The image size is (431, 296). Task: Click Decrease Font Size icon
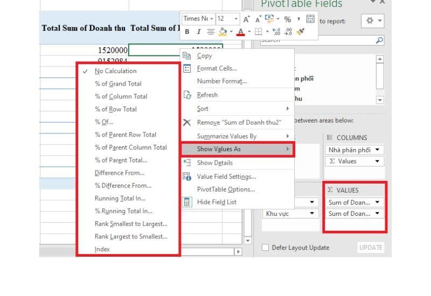pos(258,19)
